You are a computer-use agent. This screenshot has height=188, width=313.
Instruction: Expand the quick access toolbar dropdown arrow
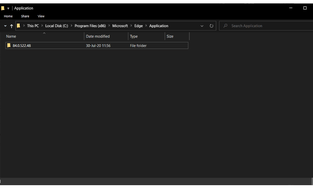click(8, 8)
